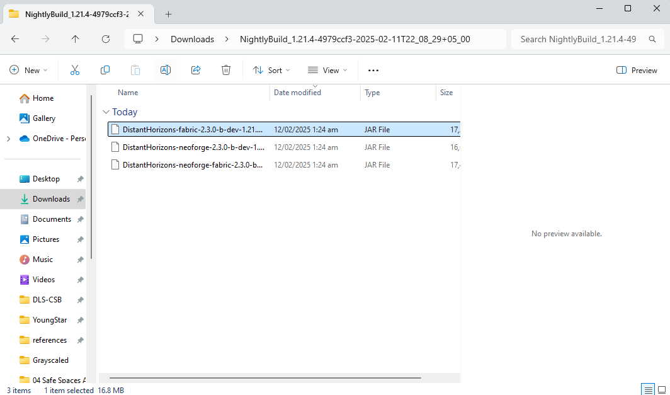Go back with the back arrow

point(15,39)
